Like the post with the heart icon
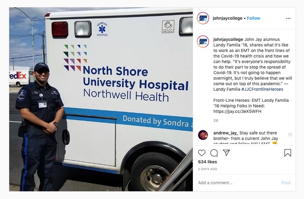Viewport: 304px width, 199px height. coord(201,153)
